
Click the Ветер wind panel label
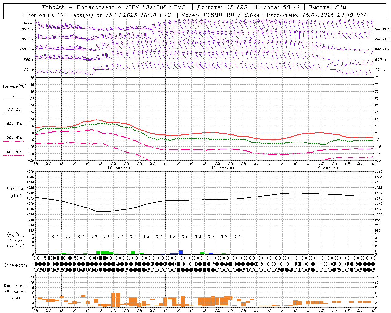[28, 23]
